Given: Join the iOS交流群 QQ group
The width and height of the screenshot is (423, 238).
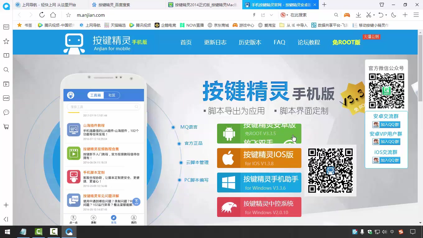Looking at the screenshot, I should pyautogui.click(x=386, y=160).
